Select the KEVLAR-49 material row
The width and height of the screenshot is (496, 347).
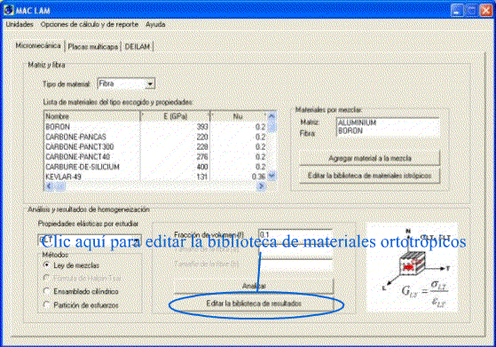coord(155,177)
